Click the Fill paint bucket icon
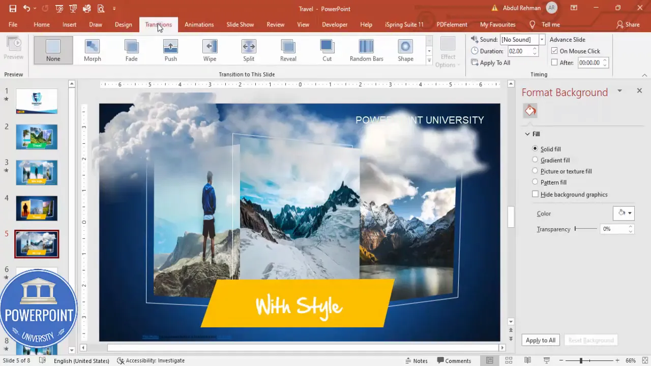 point(530,110)
